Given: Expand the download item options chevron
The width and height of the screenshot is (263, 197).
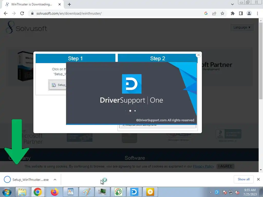Looking at the screenshot, I should 55,180.
